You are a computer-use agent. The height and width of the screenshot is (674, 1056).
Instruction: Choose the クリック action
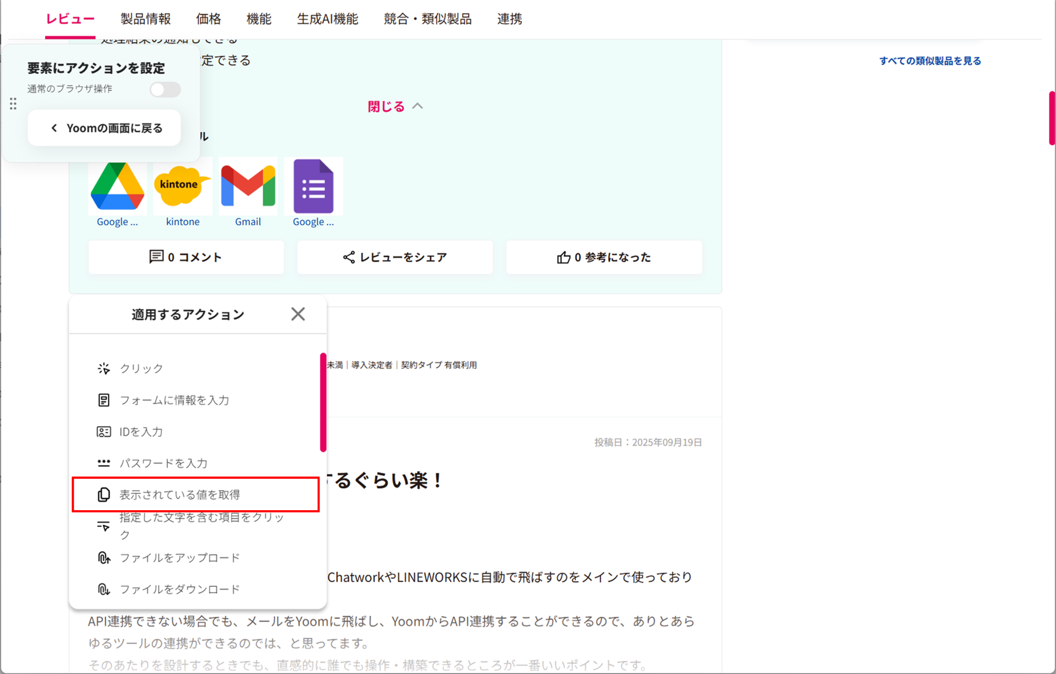point(141,368)
